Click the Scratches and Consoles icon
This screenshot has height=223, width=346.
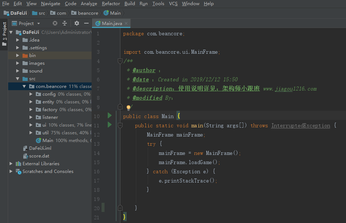[x=18, y=171]
